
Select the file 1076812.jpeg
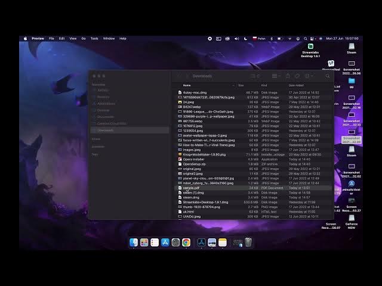coord(253,126)
